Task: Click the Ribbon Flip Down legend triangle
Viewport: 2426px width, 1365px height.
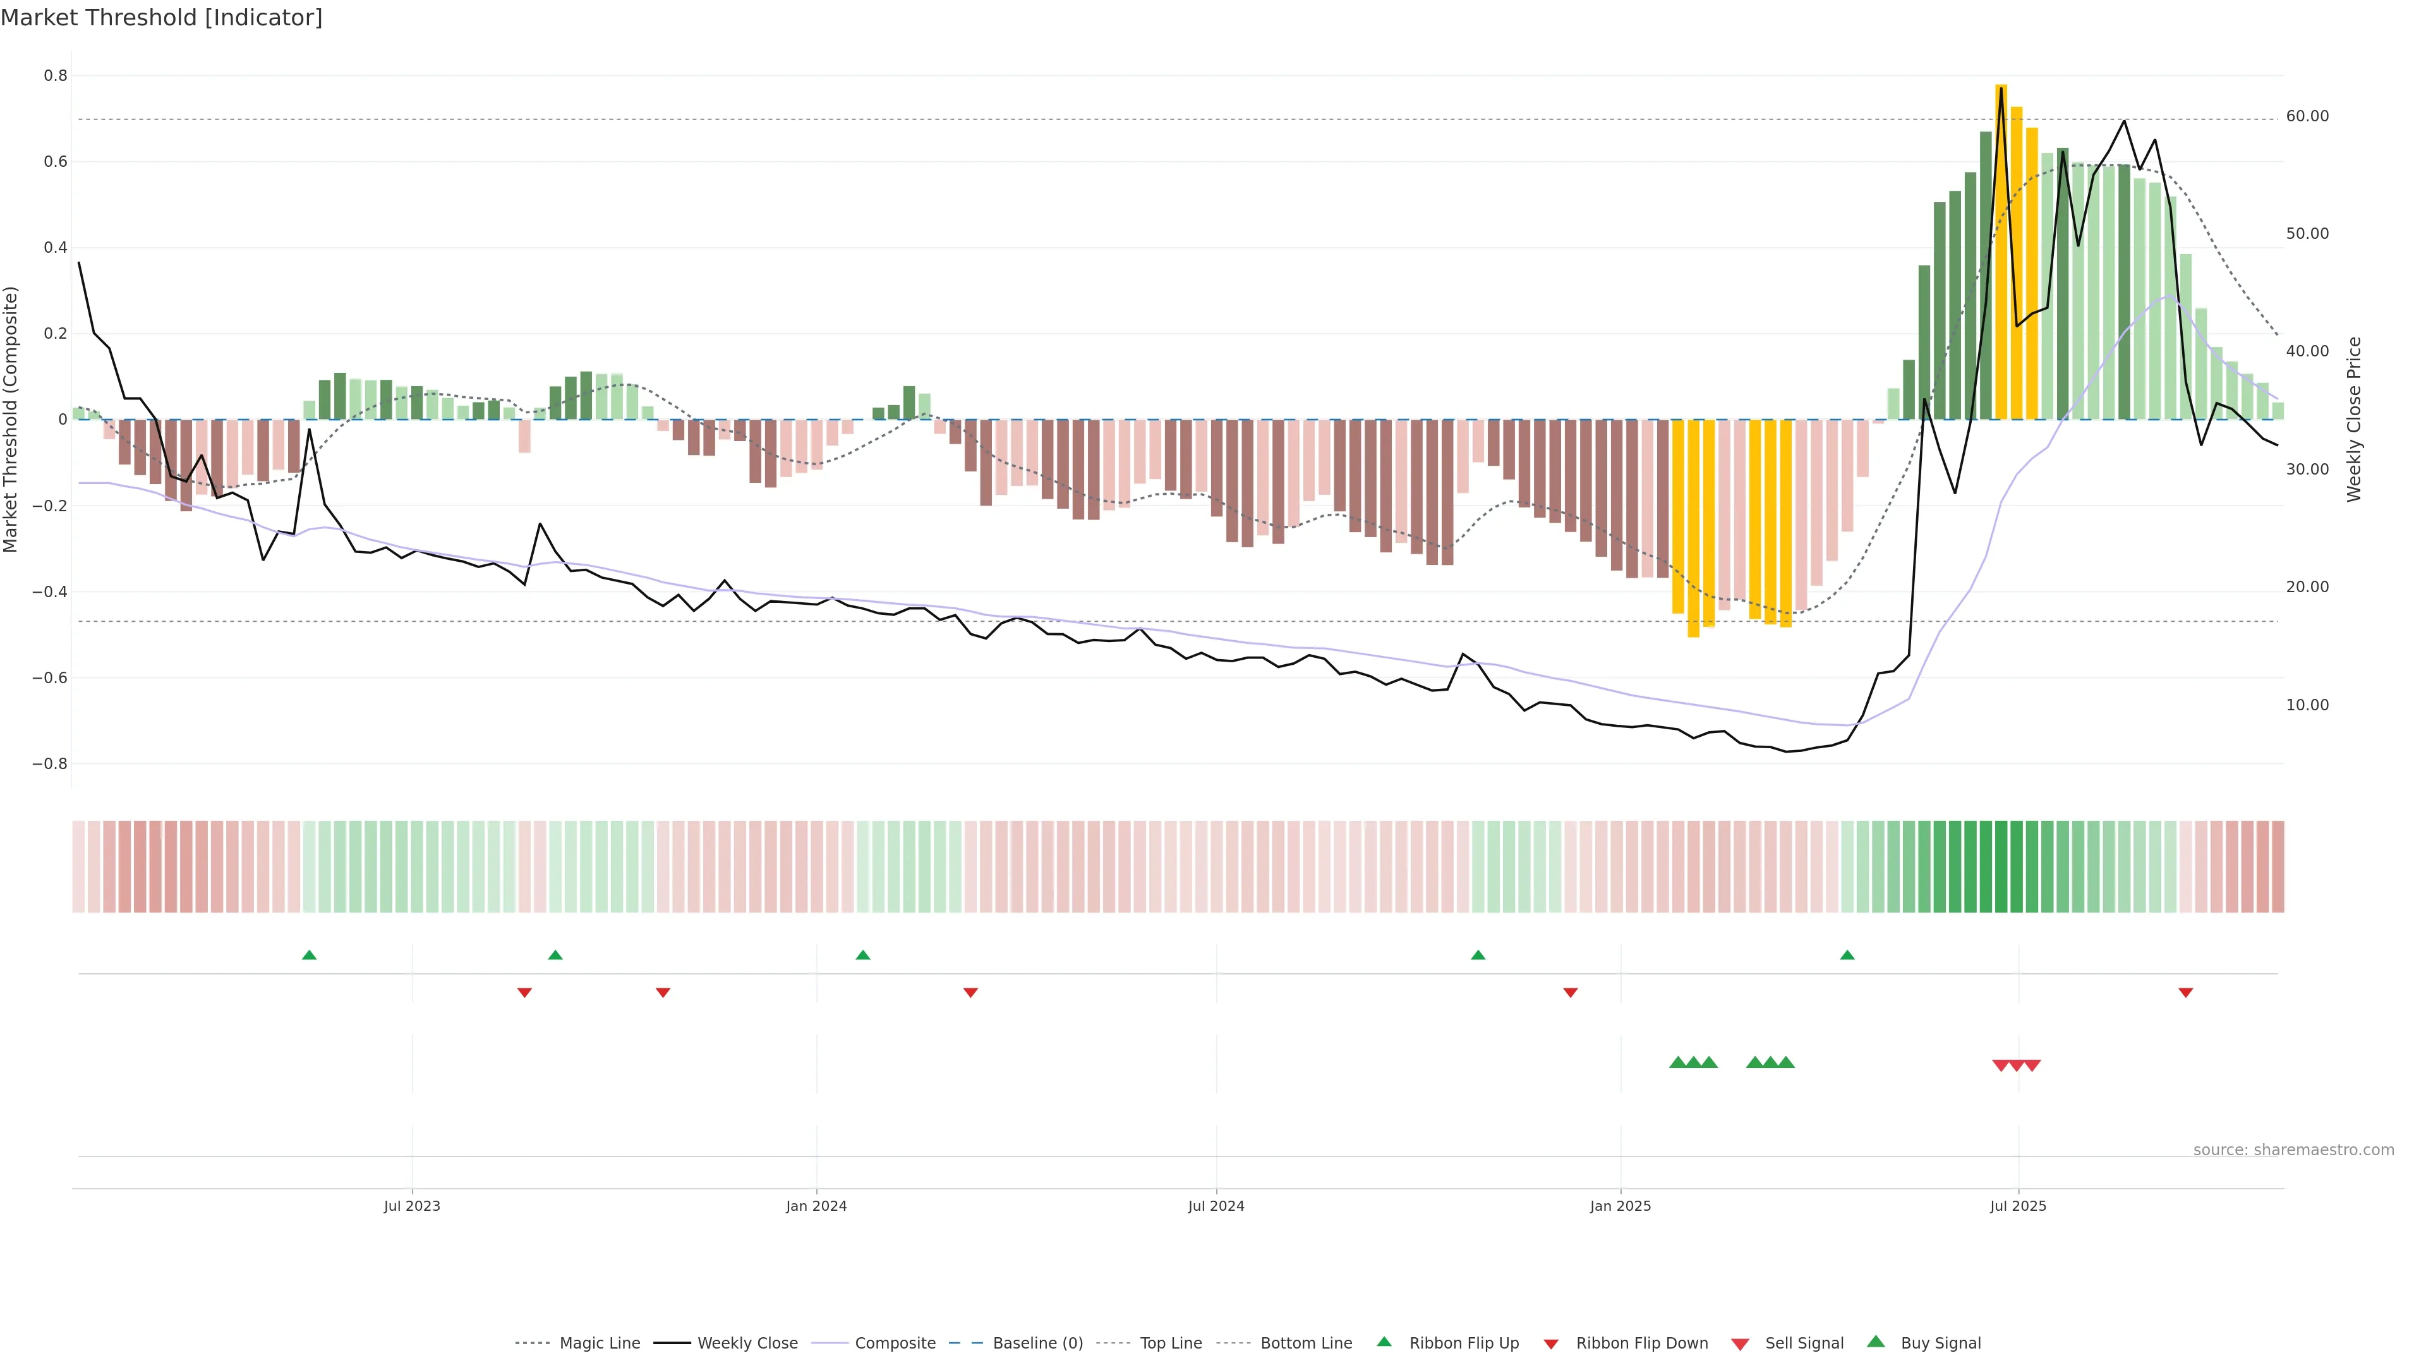Action: 1551,1344
